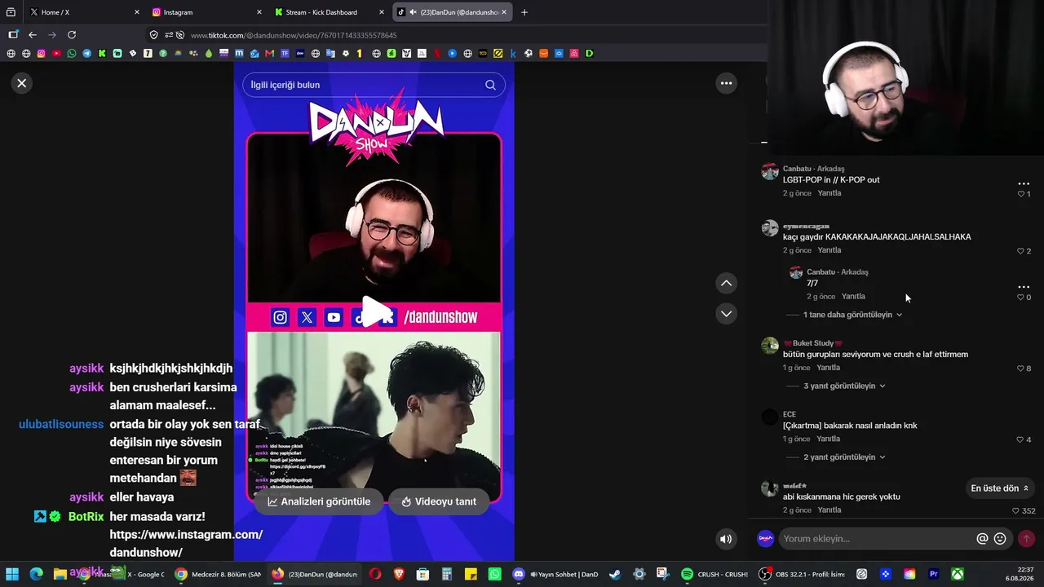Open a new browser tab
The height and width of the screenshot is (587, 1044).
(x=524, y=12)
